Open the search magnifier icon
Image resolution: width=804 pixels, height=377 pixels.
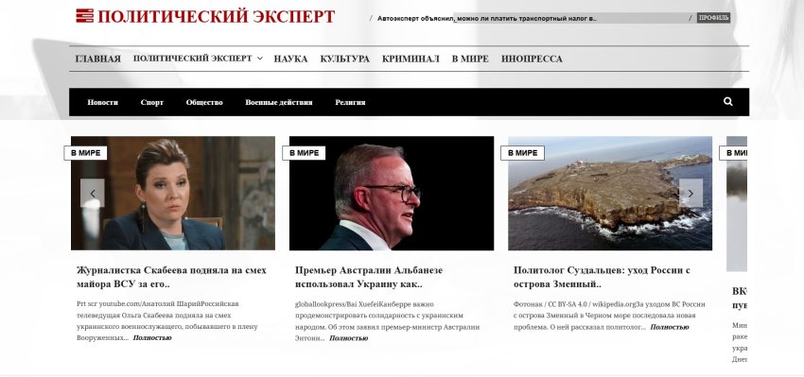click(x=727, y=101)
